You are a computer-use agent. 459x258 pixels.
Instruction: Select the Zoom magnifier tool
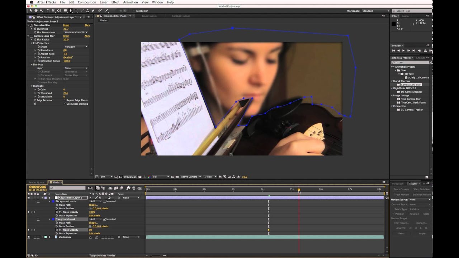point(42,11)
